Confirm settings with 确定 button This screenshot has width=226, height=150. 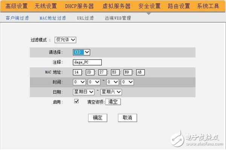point(98,118)
